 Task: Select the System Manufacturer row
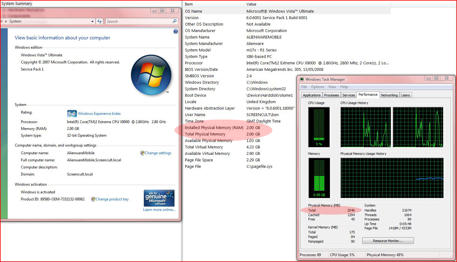point(287,43)
